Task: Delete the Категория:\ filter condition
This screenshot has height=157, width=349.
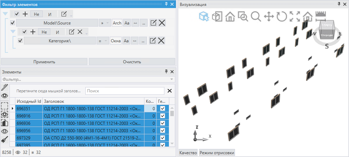Action: click(161, 41)
